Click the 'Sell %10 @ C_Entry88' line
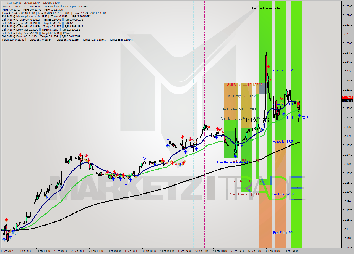 [42, 26]
